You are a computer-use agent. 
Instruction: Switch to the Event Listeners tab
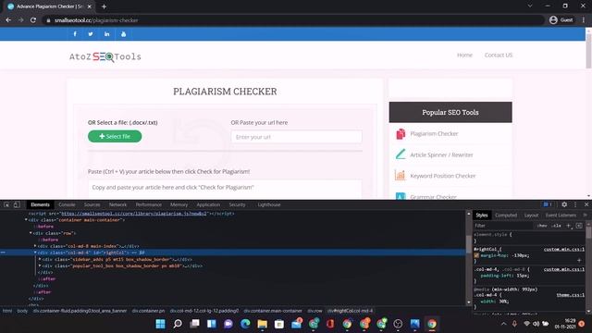pos(561,215)
